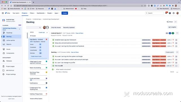181x102 pixels.
Task: Click the Projects breadcrumb link
Action: [x=28, y=19]
